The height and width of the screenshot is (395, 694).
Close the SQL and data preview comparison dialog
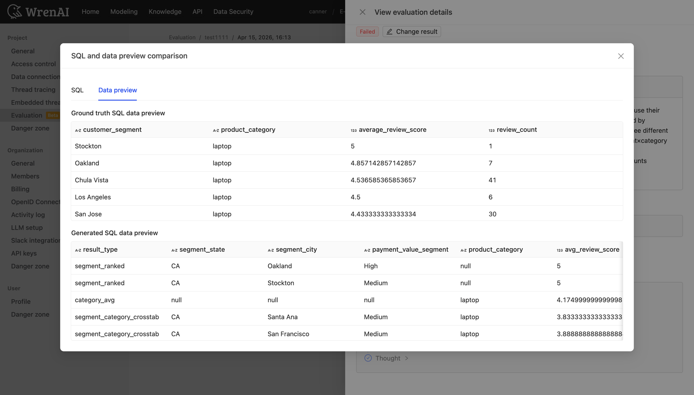click(621, 56)
